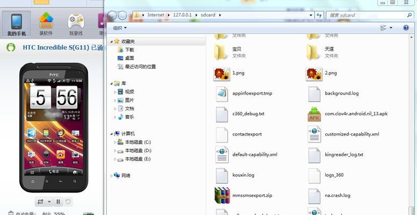The image size is (417, 215).
Task: Expand the 视频 library node
Action: click(115, 92)
